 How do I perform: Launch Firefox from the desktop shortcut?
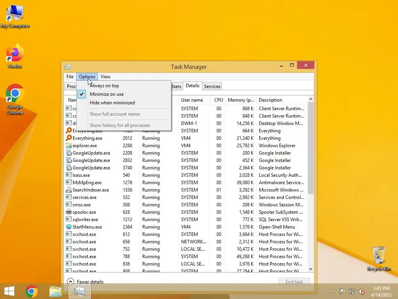point(15,56)
